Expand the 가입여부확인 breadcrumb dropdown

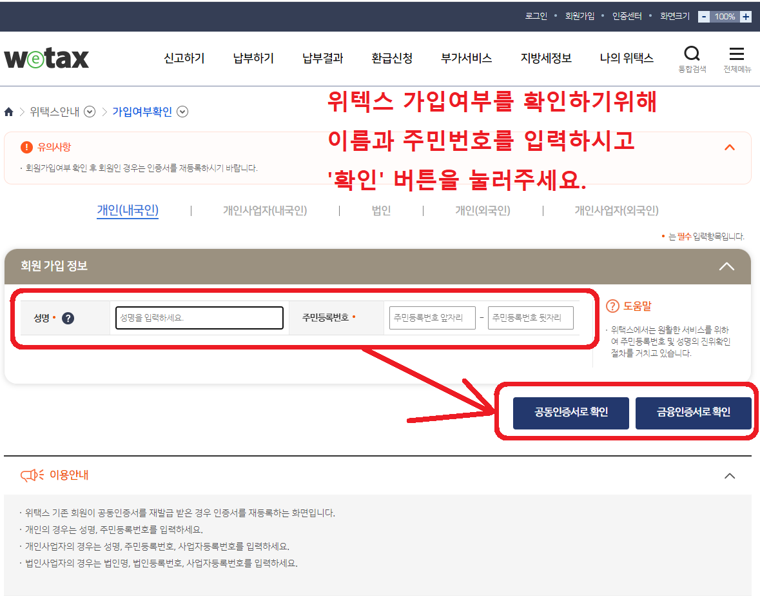[182, 112]
